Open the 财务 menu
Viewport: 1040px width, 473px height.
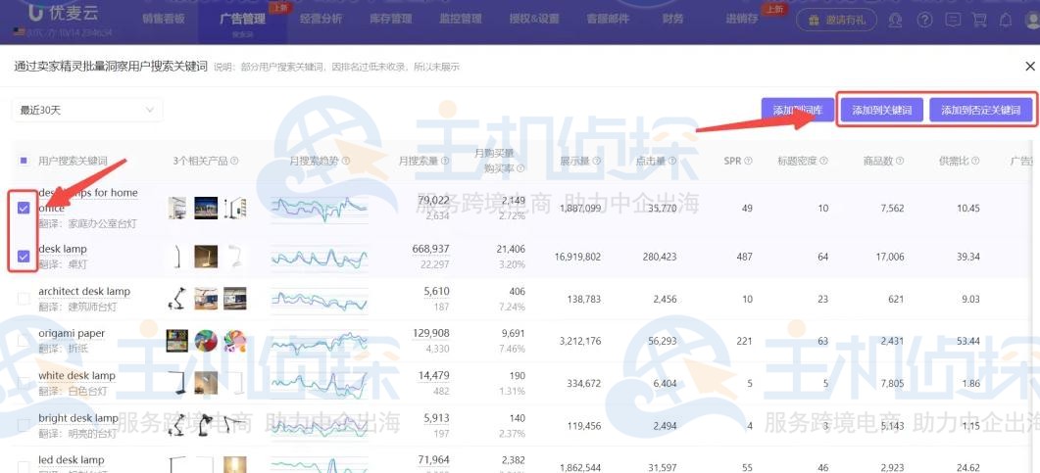click(x=672, y=20)
